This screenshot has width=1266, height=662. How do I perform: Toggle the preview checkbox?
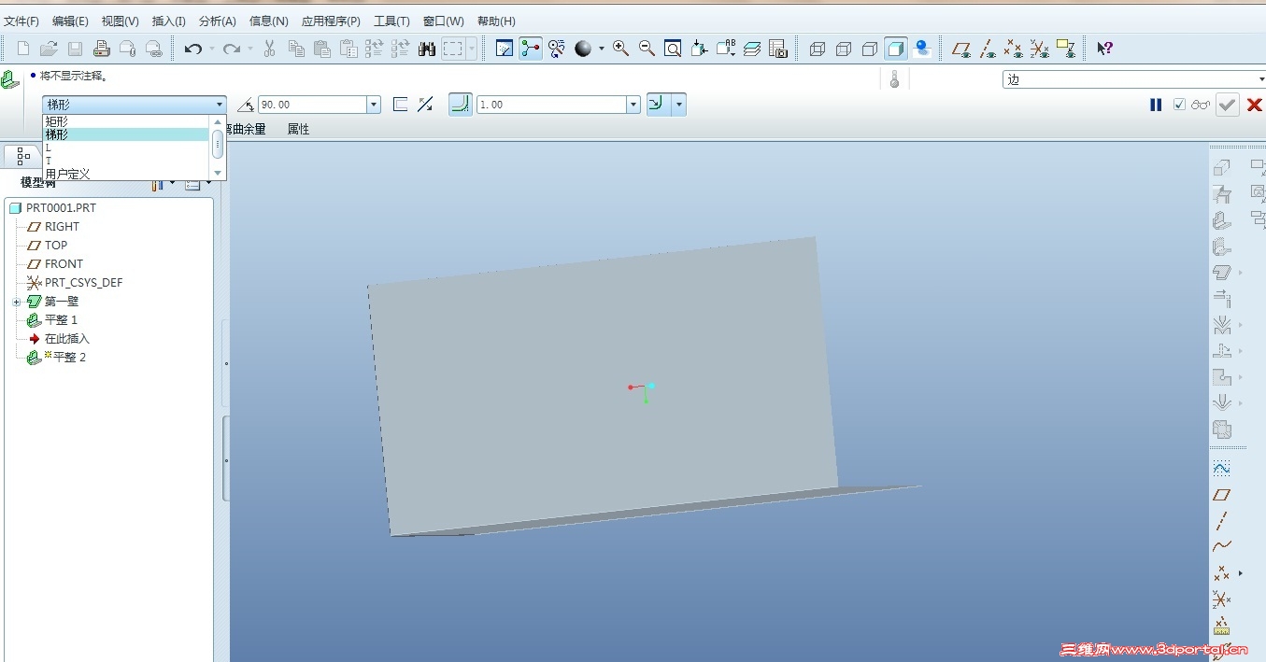[1179, 105]
